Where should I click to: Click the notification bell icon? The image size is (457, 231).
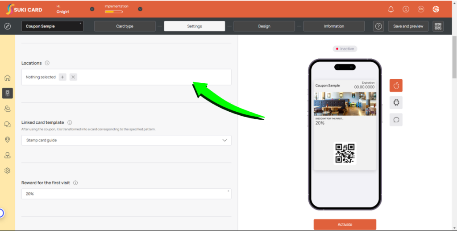[x=391, y=9]
